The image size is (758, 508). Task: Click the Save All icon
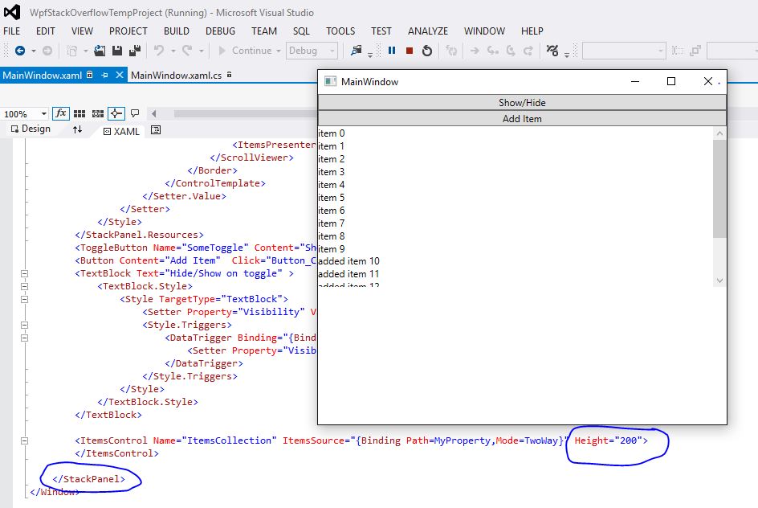[134, 50]
